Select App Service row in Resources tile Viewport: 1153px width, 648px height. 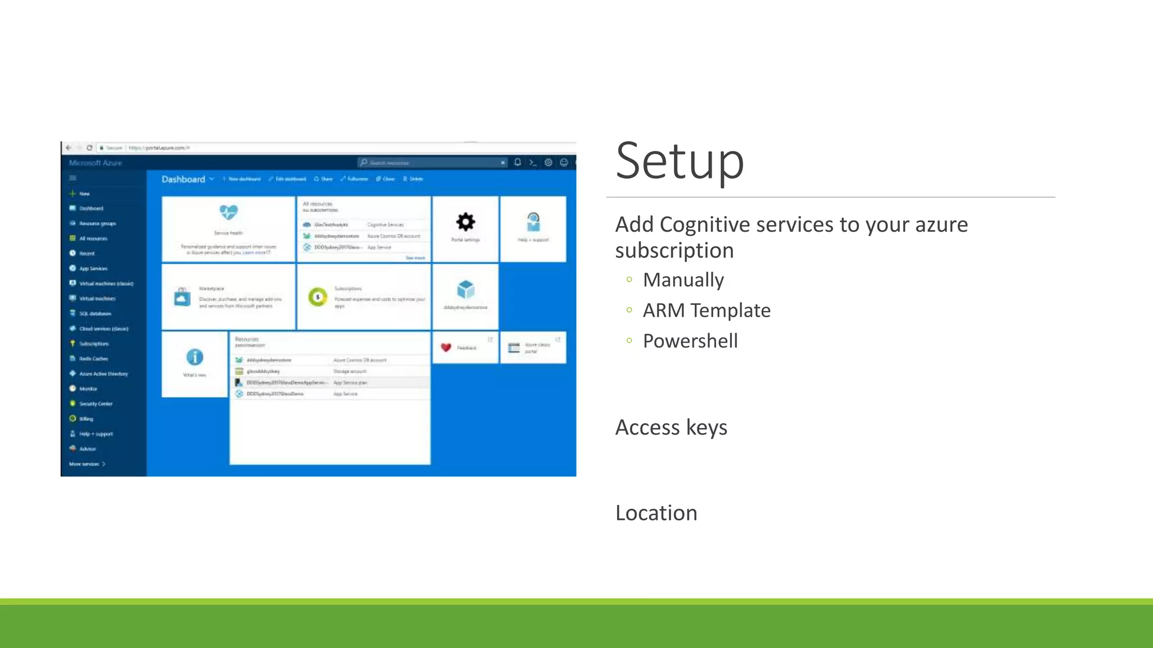coord(331,394)
